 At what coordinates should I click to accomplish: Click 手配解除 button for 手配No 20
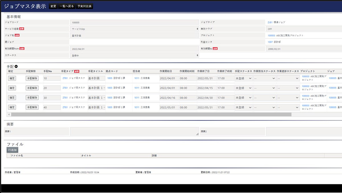pos(32,88)
